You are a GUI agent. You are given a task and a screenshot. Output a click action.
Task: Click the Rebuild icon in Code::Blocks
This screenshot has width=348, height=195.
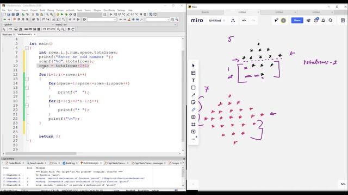click(71, 15)
